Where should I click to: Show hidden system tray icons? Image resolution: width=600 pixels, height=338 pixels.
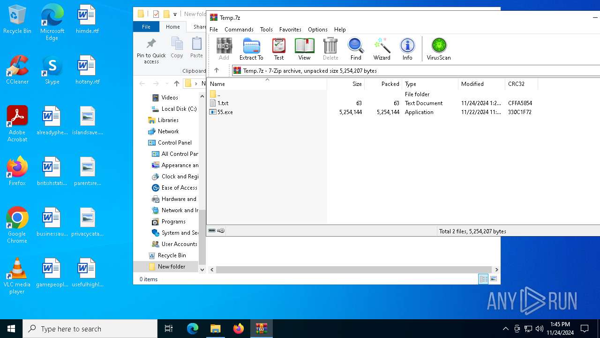505,329
